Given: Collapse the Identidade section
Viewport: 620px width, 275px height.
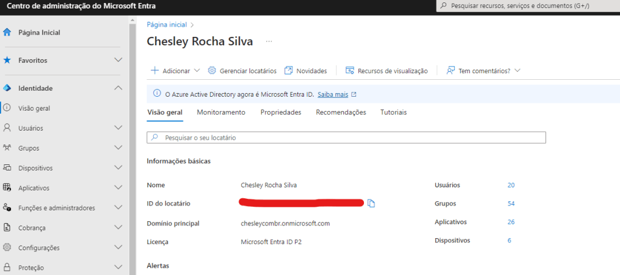Looking at the screenshot, I should pyautogui.click(x=118, y=88).
